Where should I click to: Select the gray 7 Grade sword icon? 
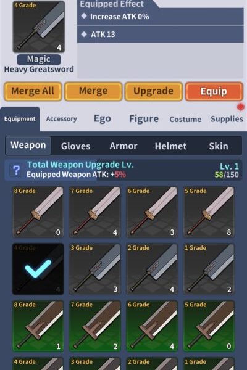coord(95,212)
